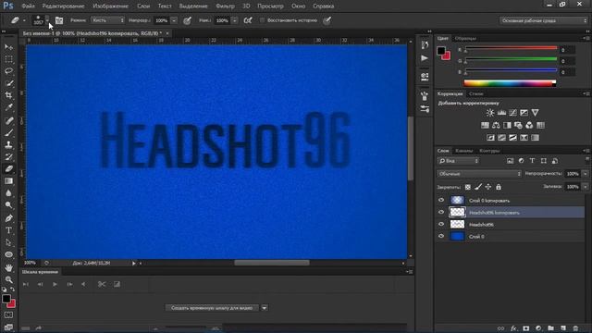The width and height of the screenshot is (592, 333).
Task: Select the Eraser tool in the toolbox
Action: (x=8, y=169)
